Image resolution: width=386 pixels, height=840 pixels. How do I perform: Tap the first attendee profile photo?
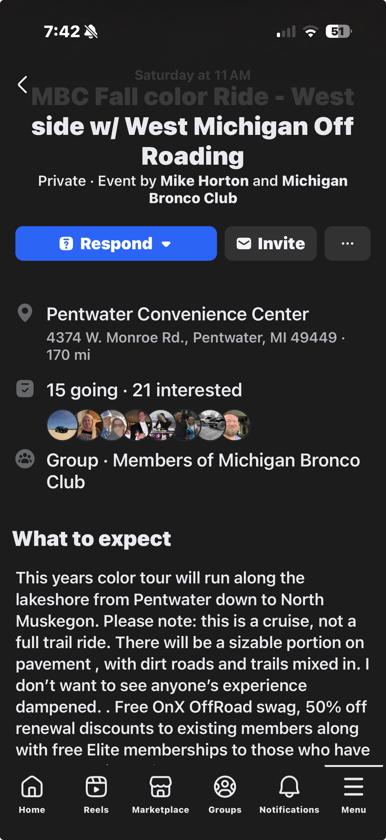pyautogui.click(x=62, y=425)
